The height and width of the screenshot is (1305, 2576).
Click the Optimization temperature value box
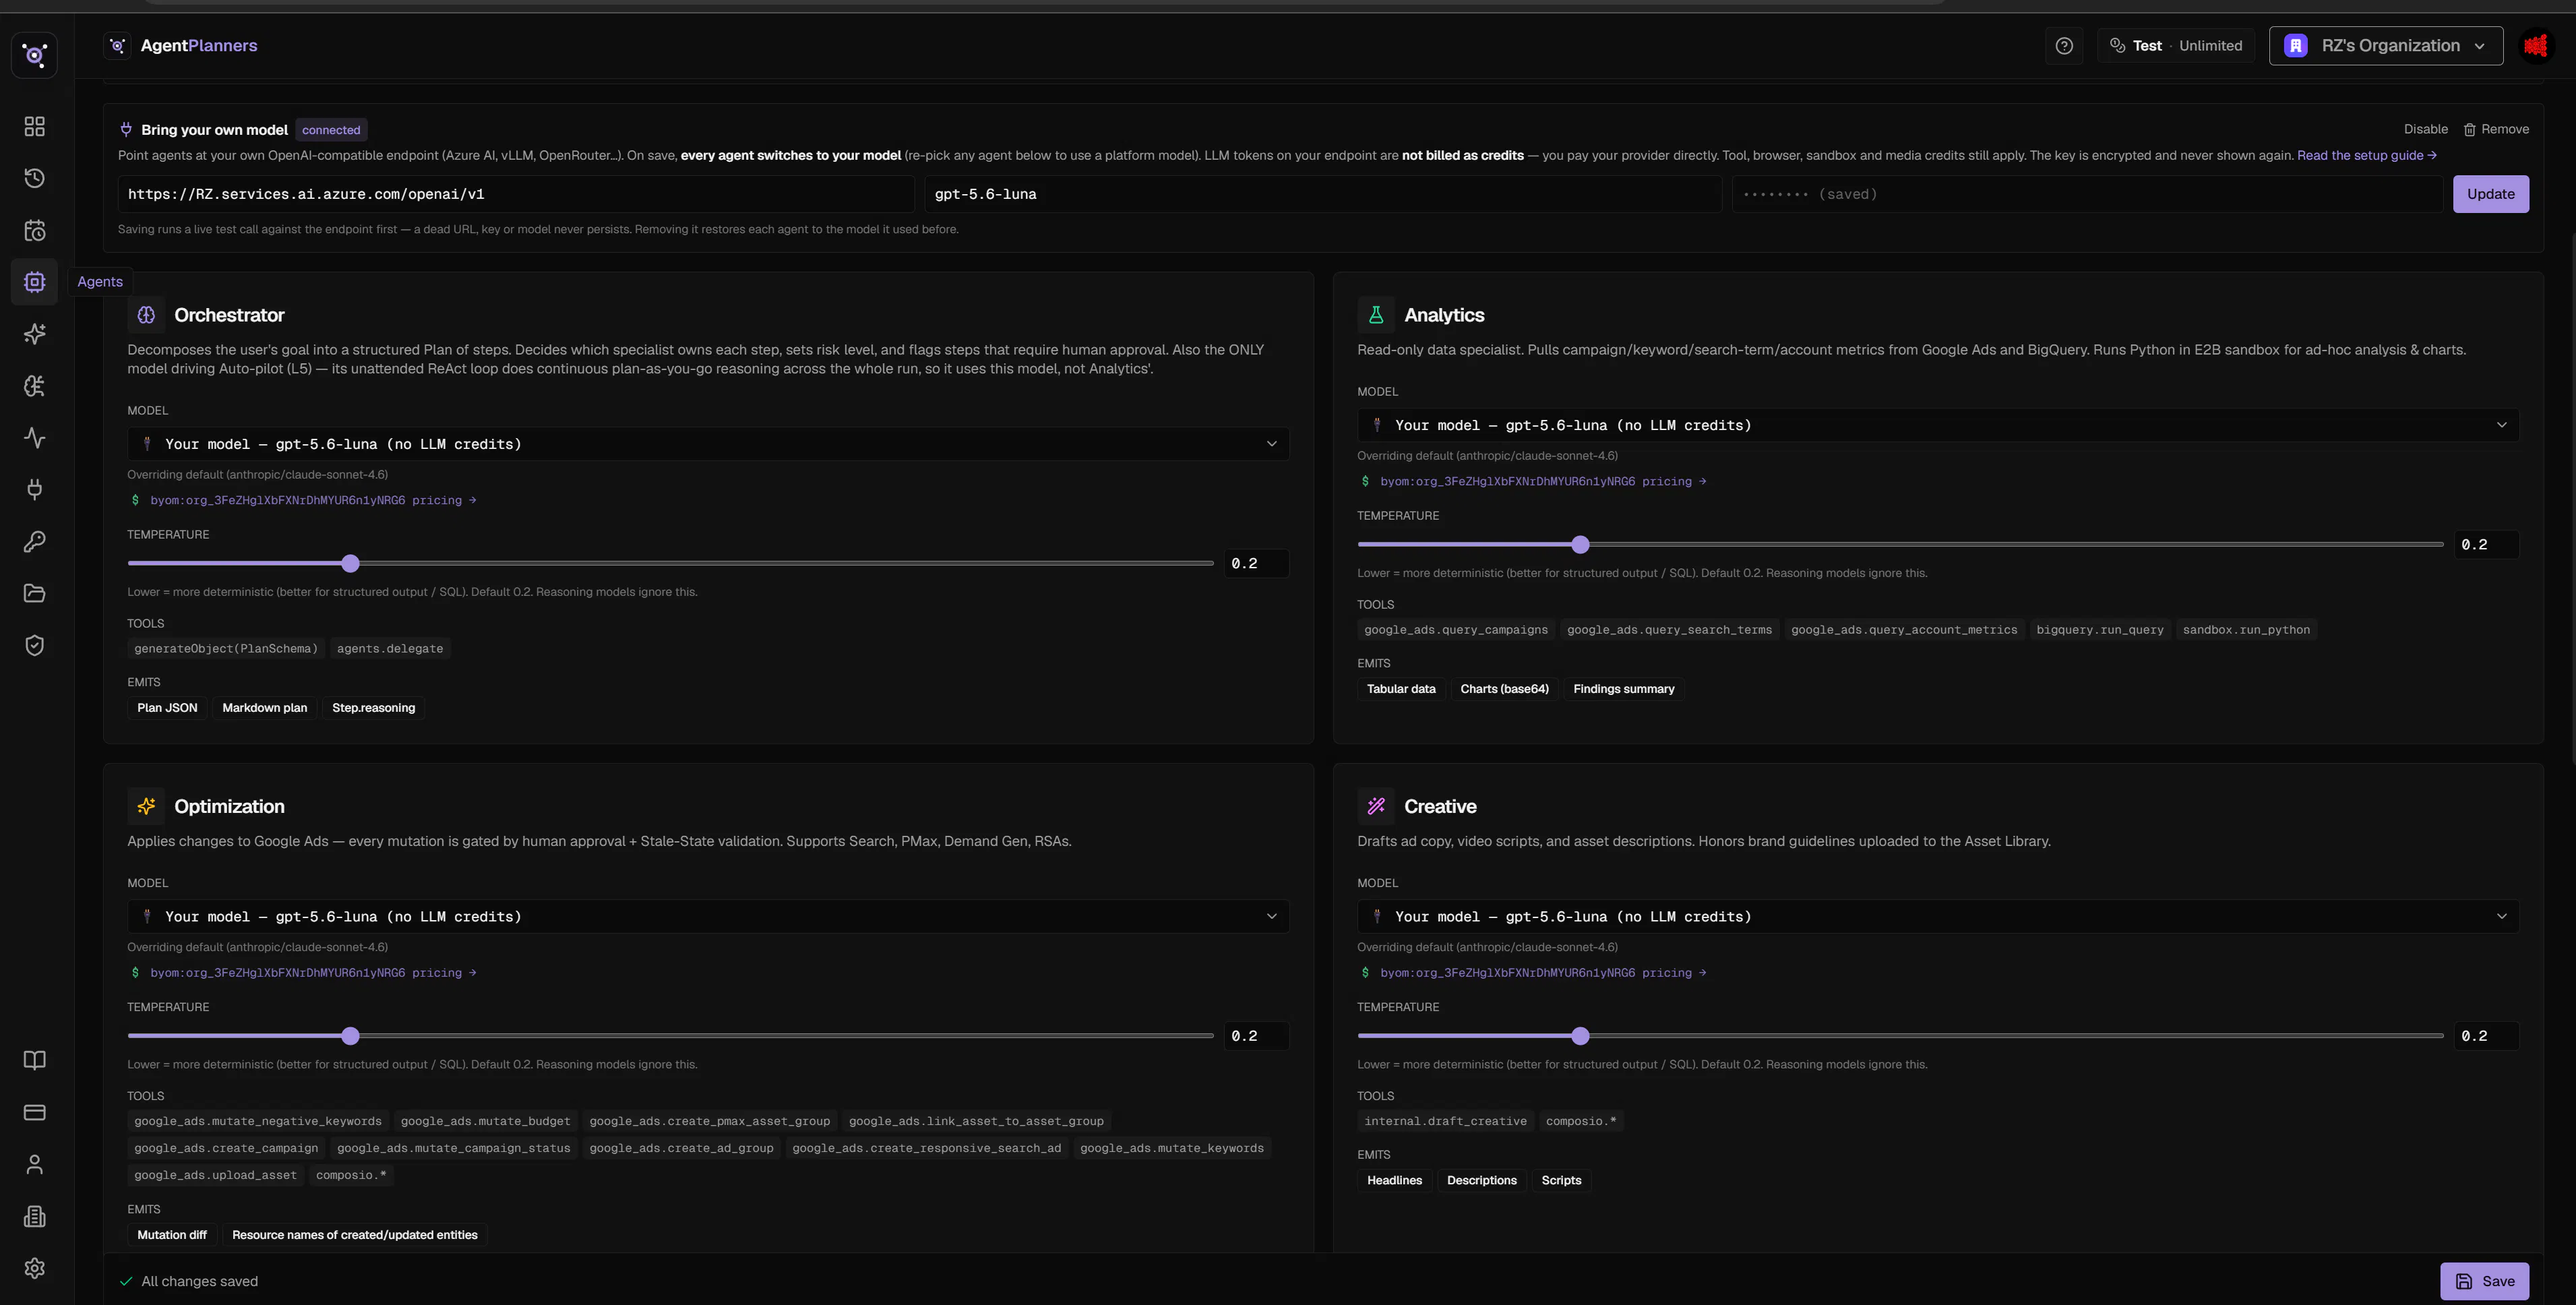point(1257,1036)
